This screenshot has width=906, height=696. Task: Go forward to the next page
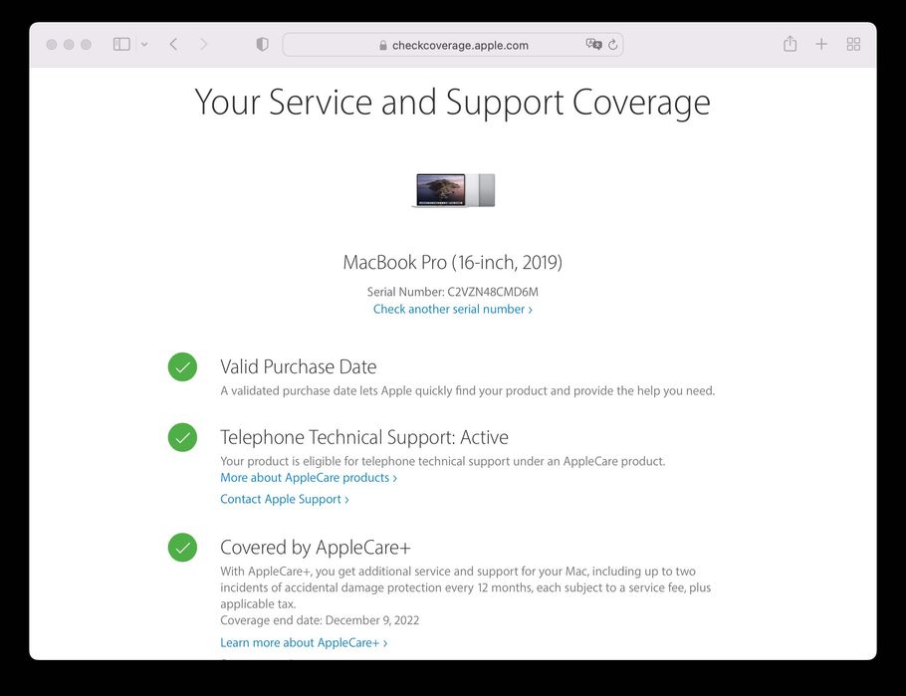click(203, 45)
